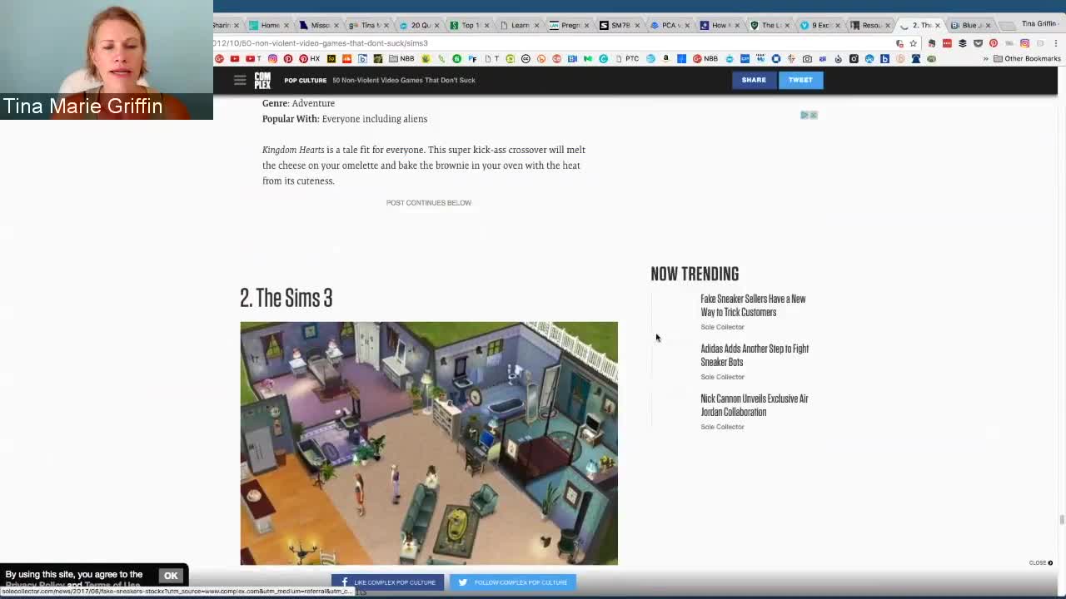Screen dimensions: 1066x599
Task: Open the first NBB bookmarks folder
Action: click(x=401, y=58)
